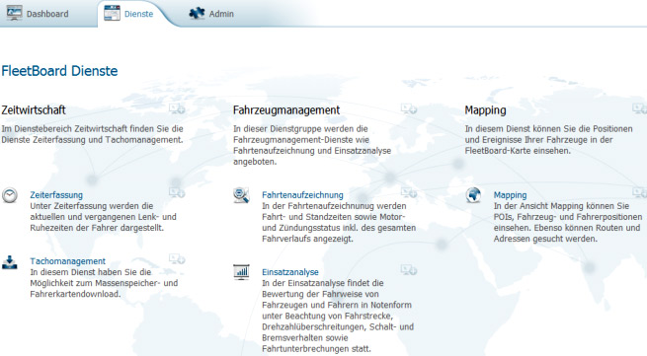This screenshot has width=647, height=356.
Task: Open the Einsatzanalyse link
Action: (290, 272)
